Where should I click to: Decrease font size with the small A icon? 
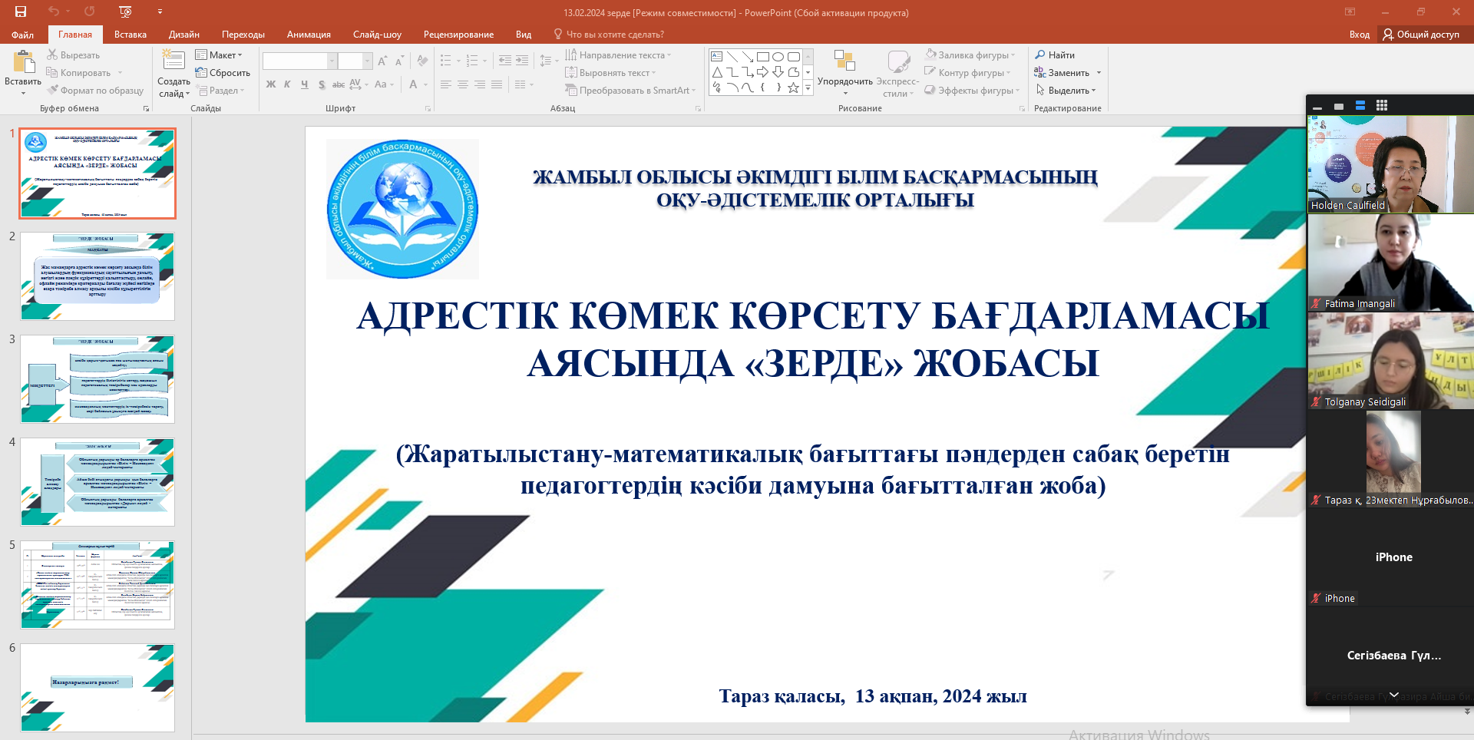399,61
